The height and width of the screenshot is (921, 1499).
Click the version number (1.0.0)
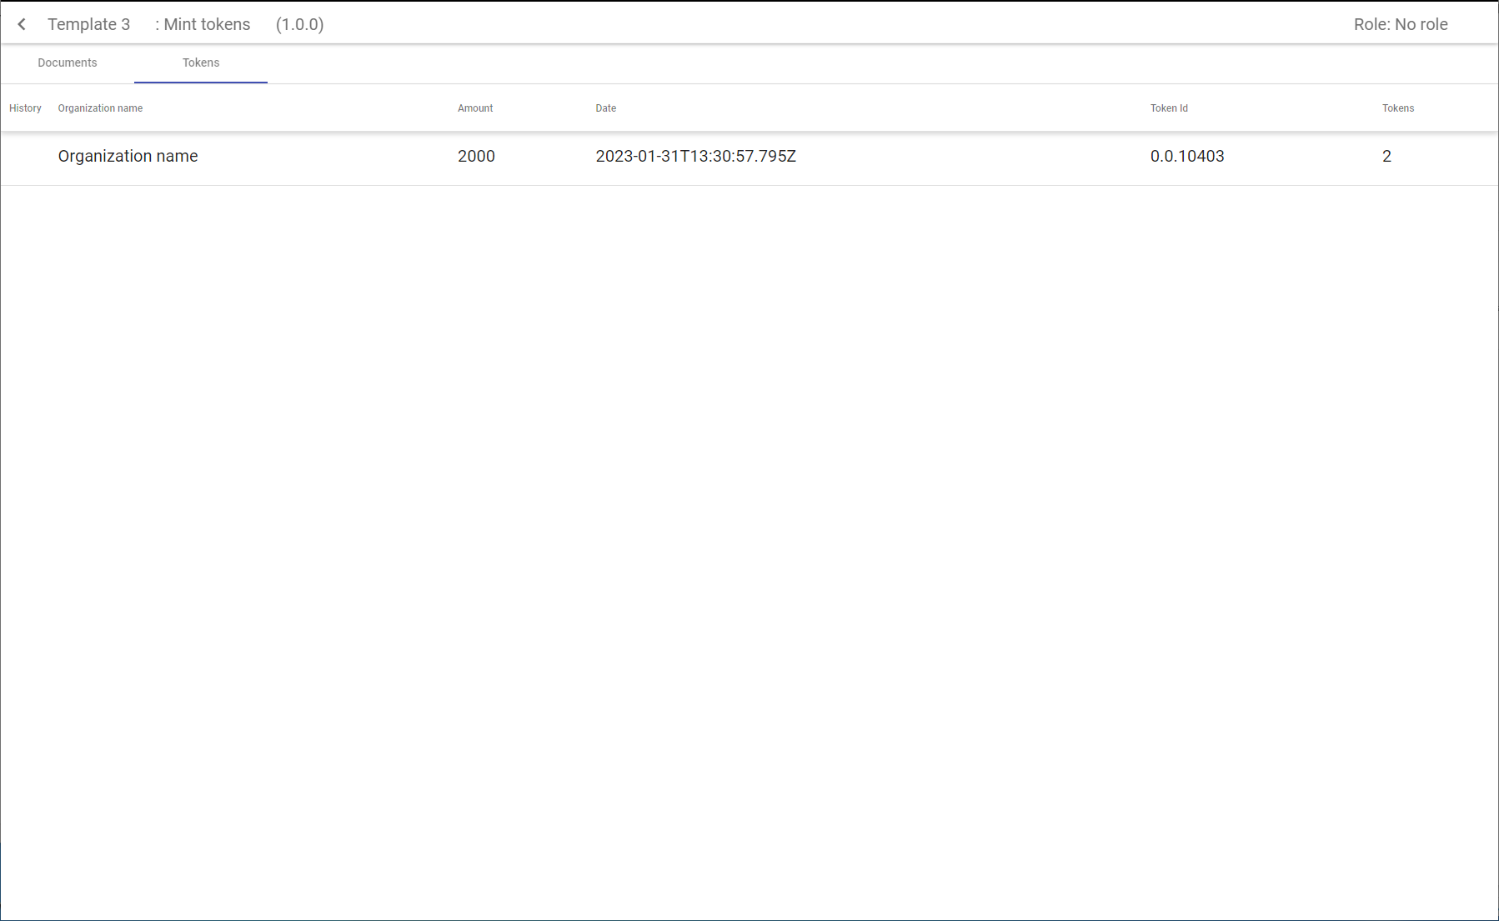pos(299,24)
